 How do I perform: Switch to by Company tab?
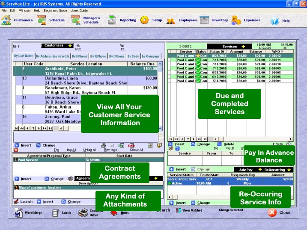pyautogui.click(x=151, y=56)
